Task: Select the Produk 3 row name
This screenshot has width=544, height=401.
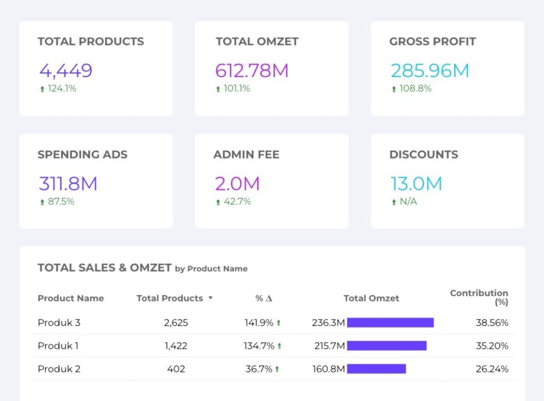Action: (x=59, y=323)
